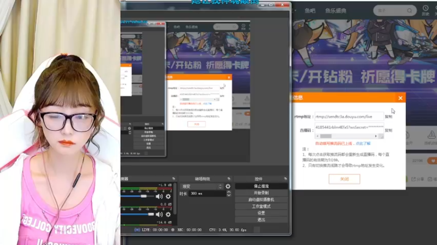This screenshot has height=245, width=437.
Task: Open transition properties gear icon
Action: click(x=228, y=186)
